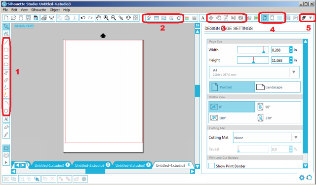Viewport: 316px width, 185px height.
Task: Click the Height value stepper arrows
Action: tap(291, 60)
